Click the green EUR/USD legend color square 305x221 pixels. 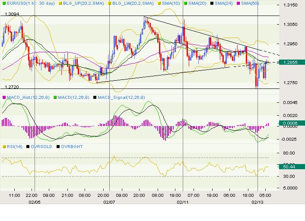point(4,3)
